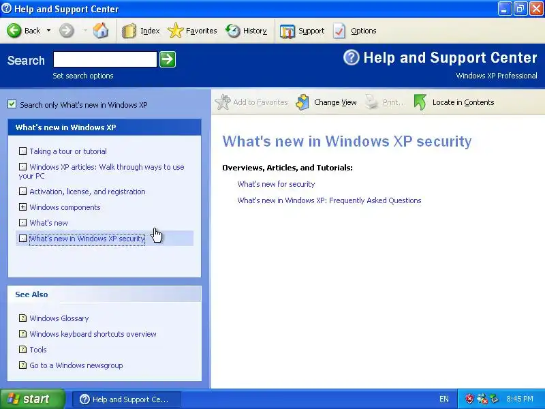Select the Windows components topic label
The width and height of the screenshot is (545, 409).
pyautogui.click(x=65, y=207)
